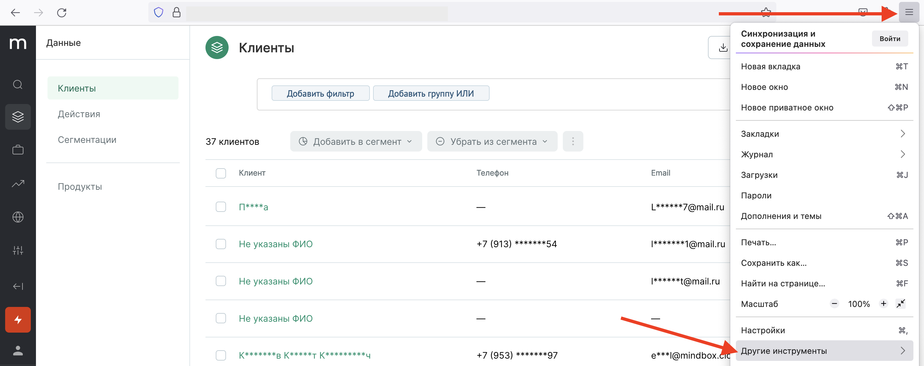Open the globe icon in the sidebar
924x366 pixels.
(x=18, y=217)
